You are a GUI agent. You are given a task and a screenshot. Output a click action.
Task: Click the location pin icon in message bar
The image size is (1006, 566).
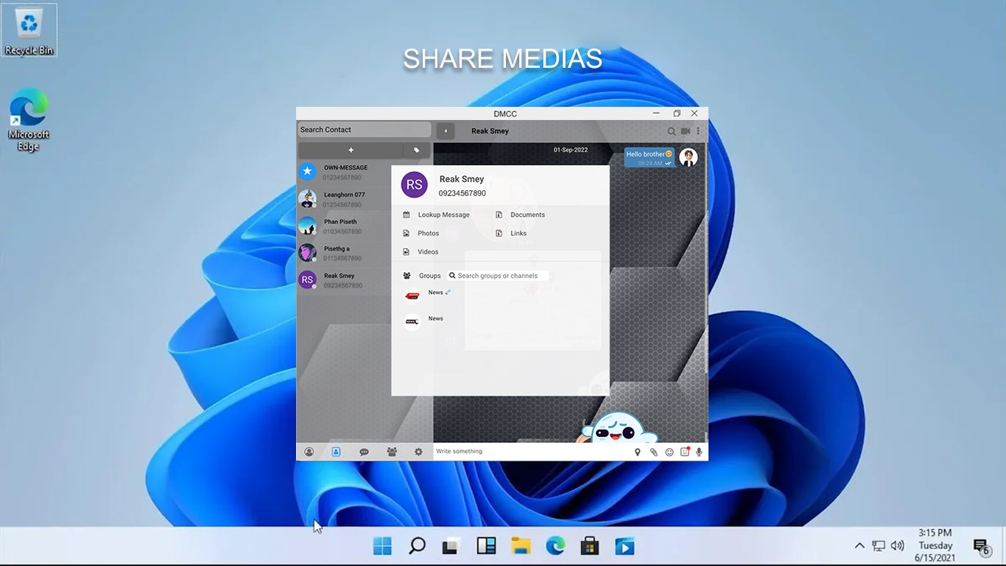click(638, 453)
